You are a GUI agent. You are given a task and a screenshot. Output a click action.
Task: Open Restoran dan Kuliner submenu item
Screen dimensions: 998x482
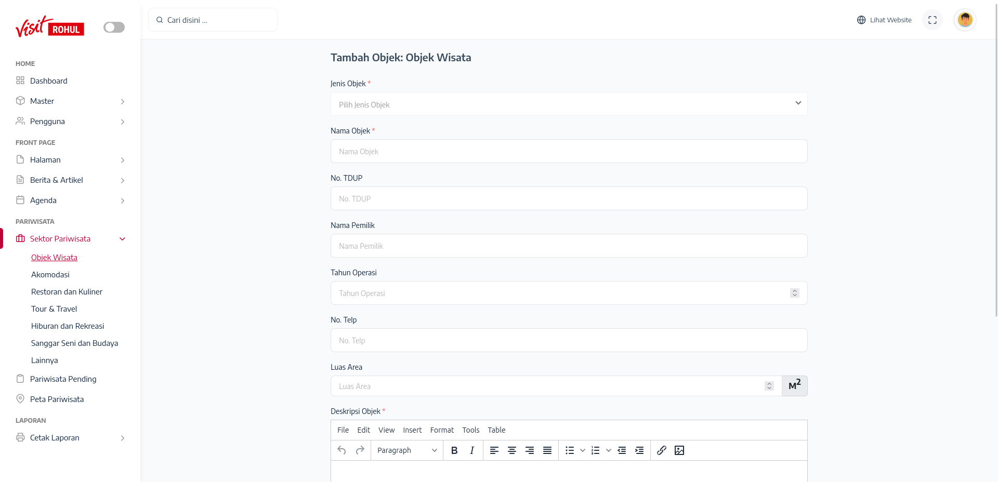coord(67,291)
